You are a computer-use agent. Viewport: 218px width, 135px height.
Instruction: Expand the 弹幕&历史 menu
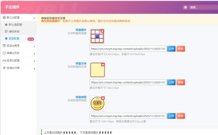coord(19,53)
